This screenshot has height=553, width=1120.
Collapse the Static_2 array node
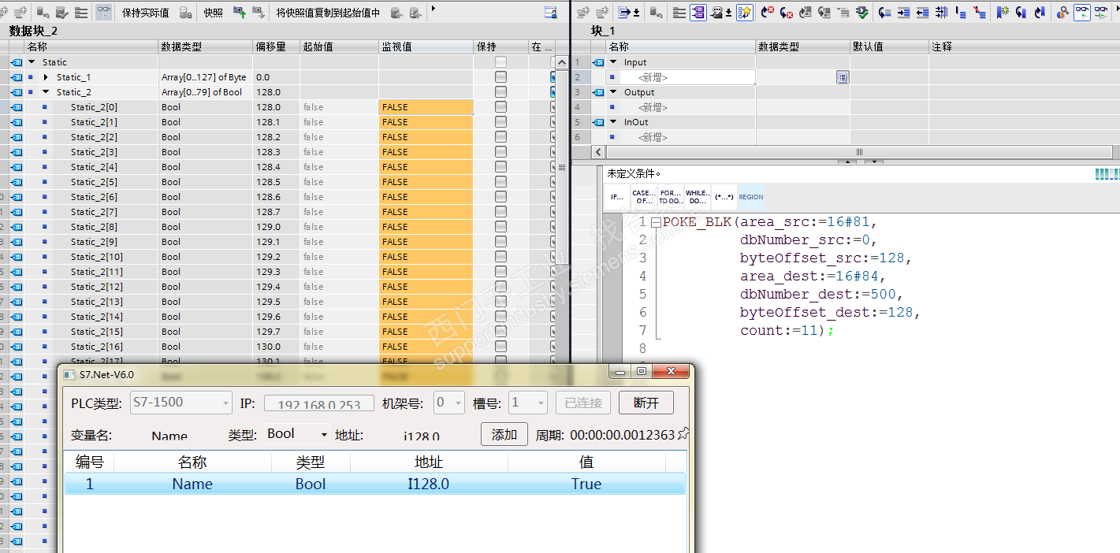pyautogui.click(x=46, y=92)
